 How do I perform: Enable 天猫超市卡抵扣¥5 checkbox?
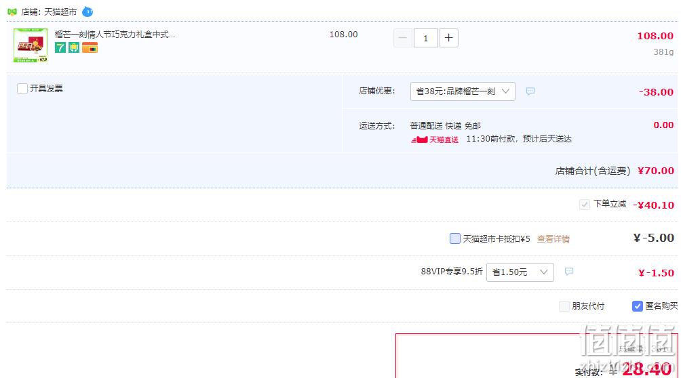tap(454, 238)
